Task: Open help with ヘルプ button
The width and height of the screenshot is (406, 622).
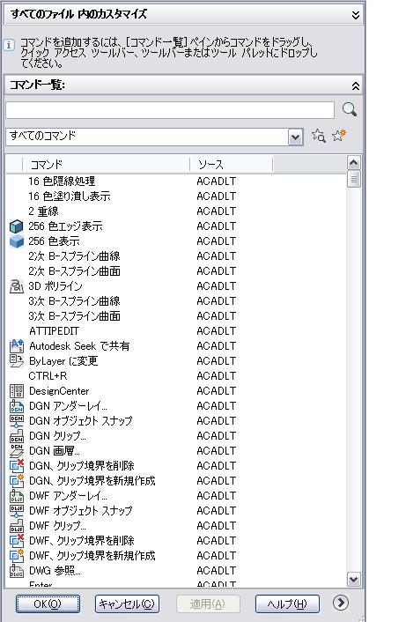Action: click(287, 603)
